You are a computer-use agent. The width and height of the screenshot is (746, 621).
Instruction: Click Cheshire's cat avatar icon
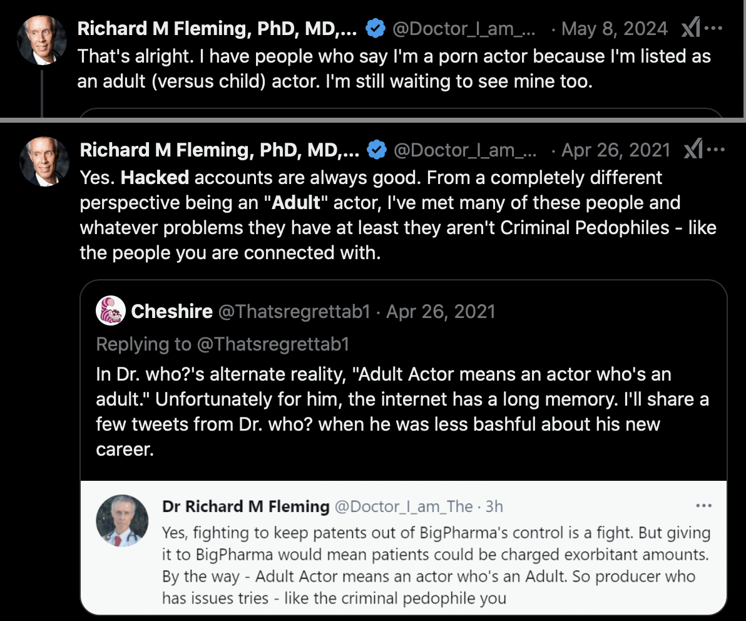tap(111, 311)
